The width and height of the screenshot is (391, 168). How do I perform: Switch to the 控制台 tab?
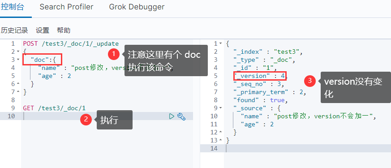pos(13,7)
